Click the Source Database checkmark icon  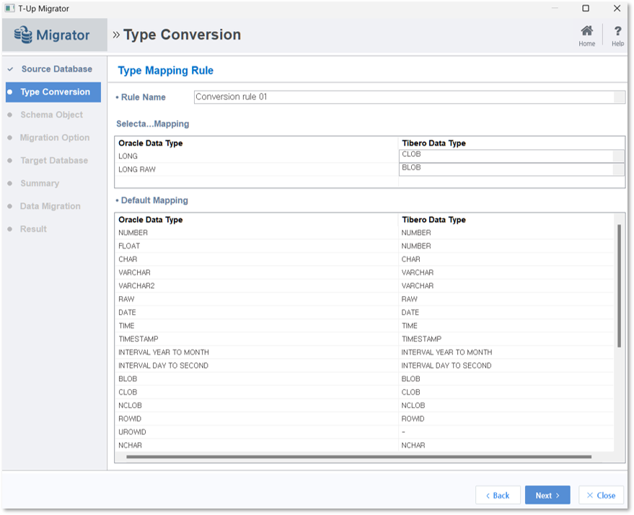10,69
